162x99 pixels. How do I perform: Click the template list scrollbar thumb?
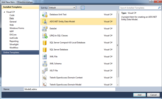click(118, 45)
